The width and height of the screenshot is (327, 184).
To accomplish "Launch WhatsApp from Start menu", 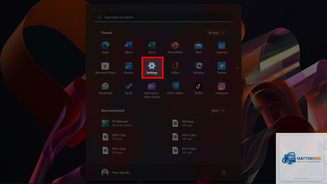I will [x=105, y=88].
